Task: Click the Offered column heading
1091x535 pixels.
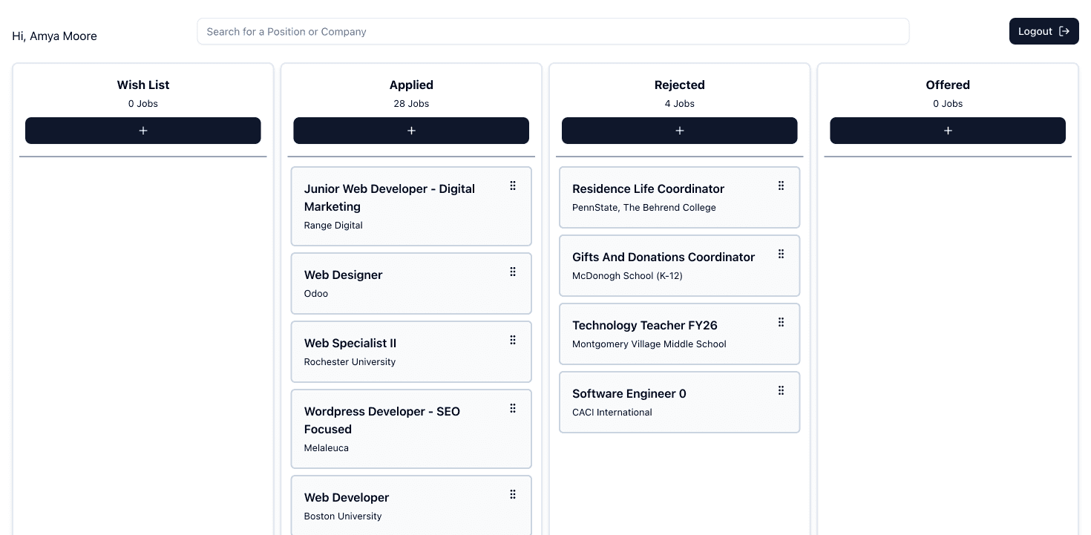Action: point(948,85)
